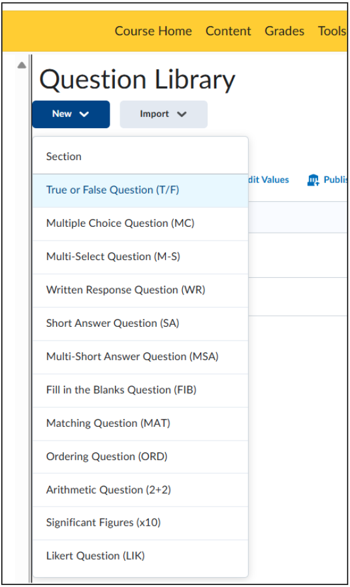The height and width of the screenshot is (587, 350).
Task: Click the chevron on the New button
Action: (x=84, y=114)
